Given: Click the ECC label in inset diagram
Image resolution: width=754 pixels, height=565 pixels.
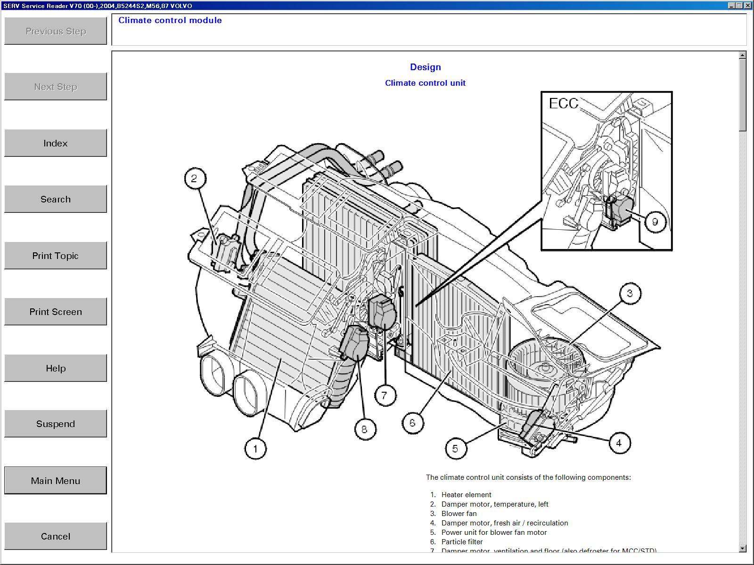Looking at the screenshot, I should point(563,103).
